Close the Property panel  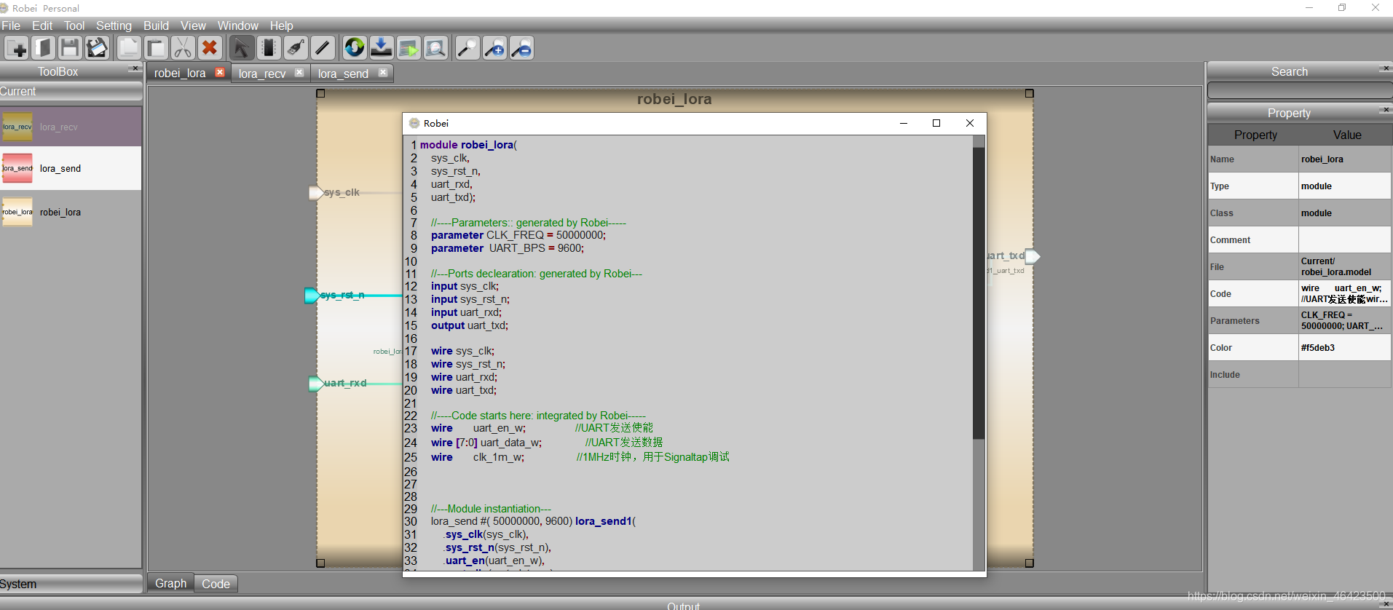pos(1385,110)
